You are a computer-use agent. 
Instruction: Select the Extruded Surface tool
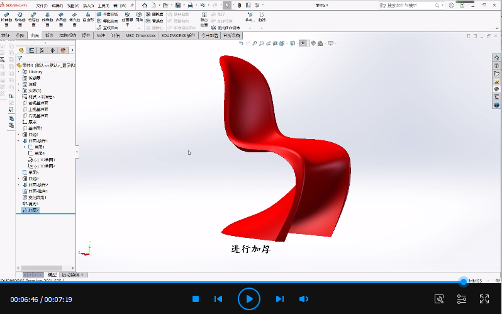6,20
